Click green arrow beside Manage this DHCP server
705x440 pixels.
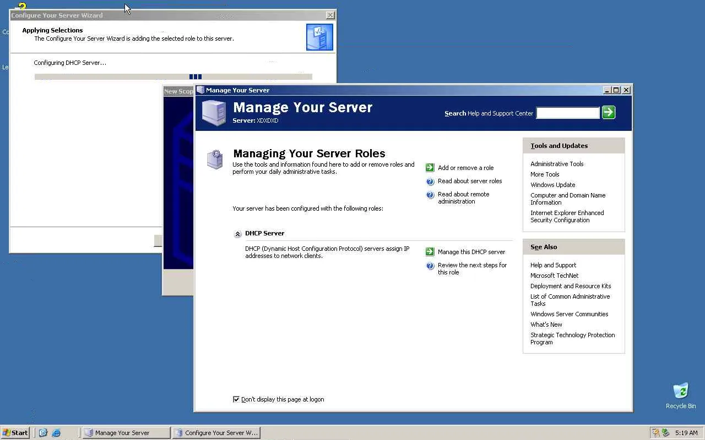click(x=430, y=252)
